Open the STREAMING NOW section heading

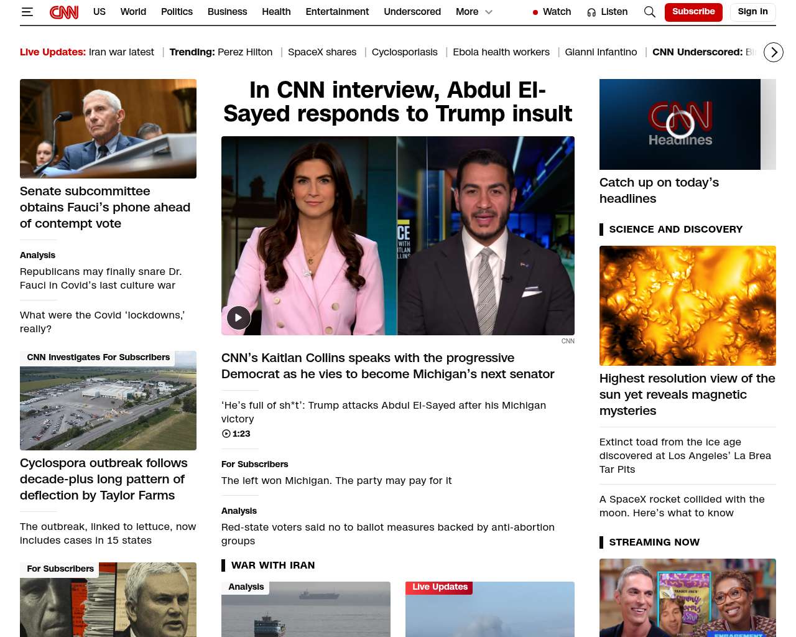point(654,542)
